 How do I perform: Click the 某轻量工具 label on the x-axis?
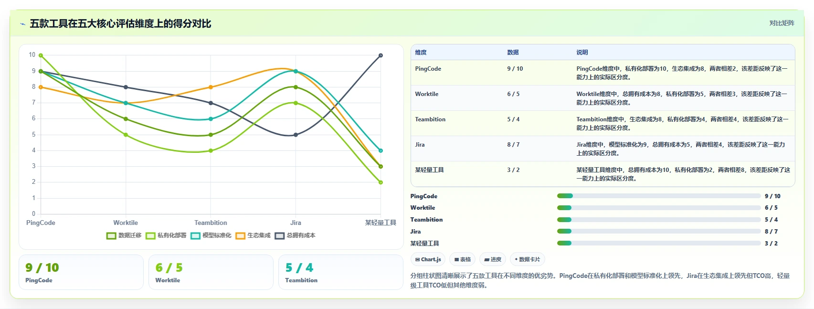[381, 223]
